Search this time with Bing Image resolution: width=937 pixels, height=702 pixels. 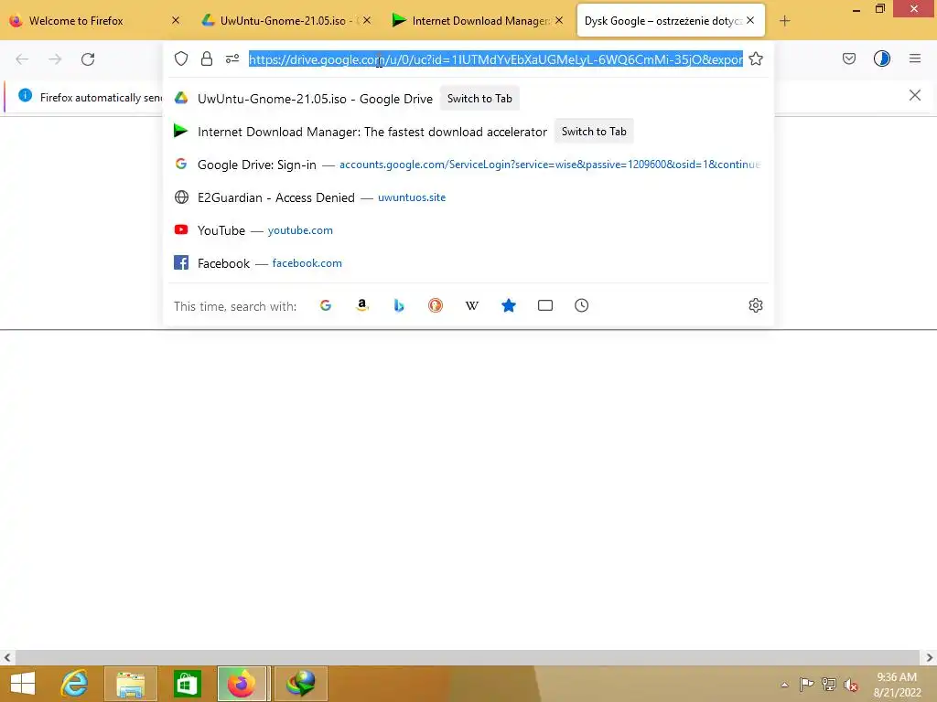(x=399, y=305)
